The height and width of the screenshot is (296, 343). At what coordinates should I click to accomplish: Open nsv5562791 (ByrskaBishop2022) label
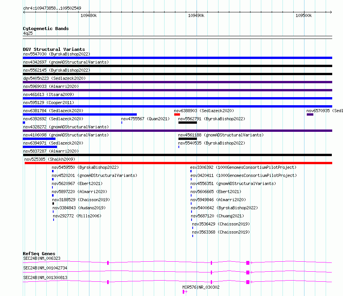(x=212, y=119)
